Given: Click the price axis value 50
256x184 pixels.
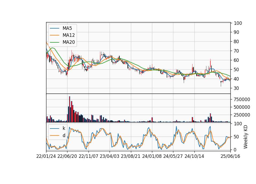Looking at the screenshot, I should click(237, 70).
